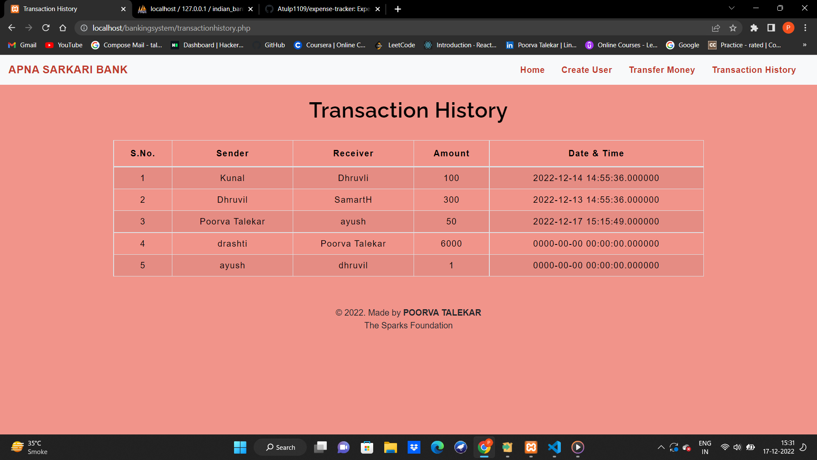817x460 pixels.
Task: Go to the Create User page
Action: coord(586,69)
